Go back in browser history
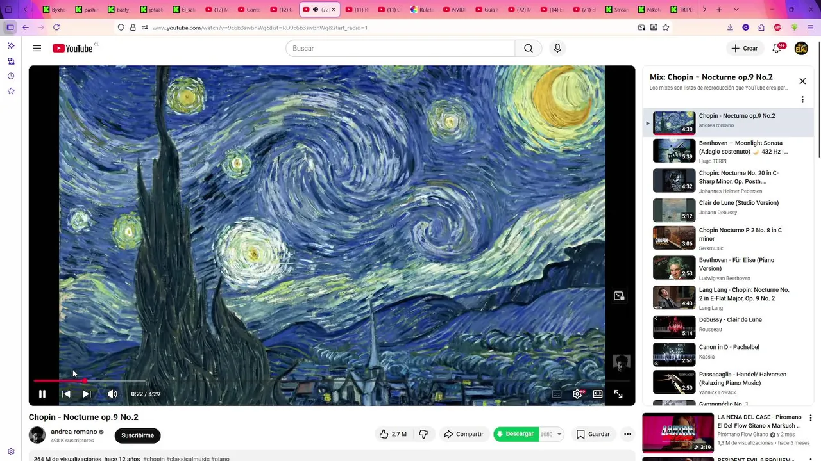Image resolution: width=821 pixels, height=461 pixels. point(26,28)
